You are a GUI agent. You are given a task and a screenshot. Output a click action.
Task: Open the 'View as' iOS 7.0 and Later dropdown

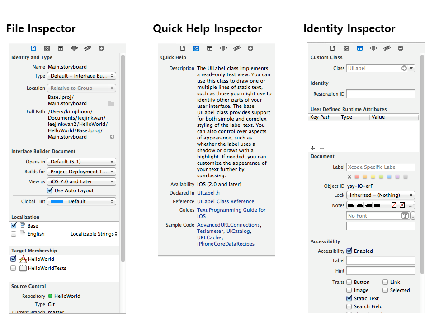coord(81,181)
